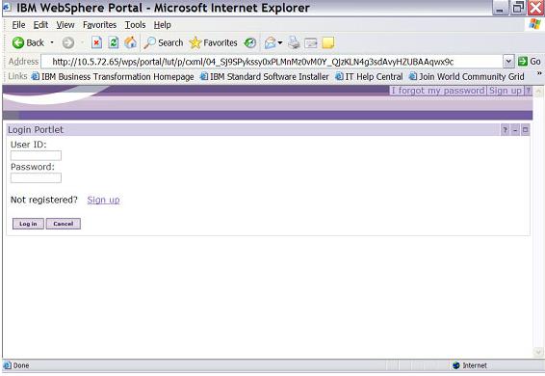Screen dimensions: 545x376
Task: Open the Edit menu
Action: (x=40, y=25)
